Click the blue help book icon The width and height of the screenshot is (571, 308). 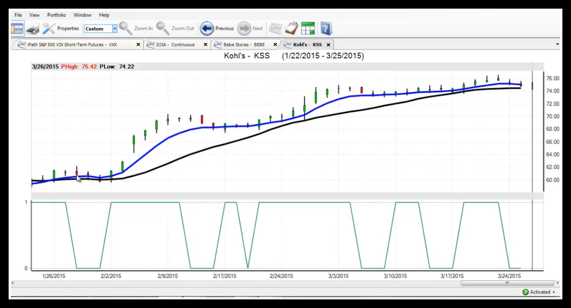tap(326, 28)
